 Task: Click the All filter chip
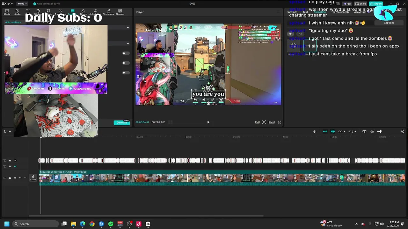[300, 34]
